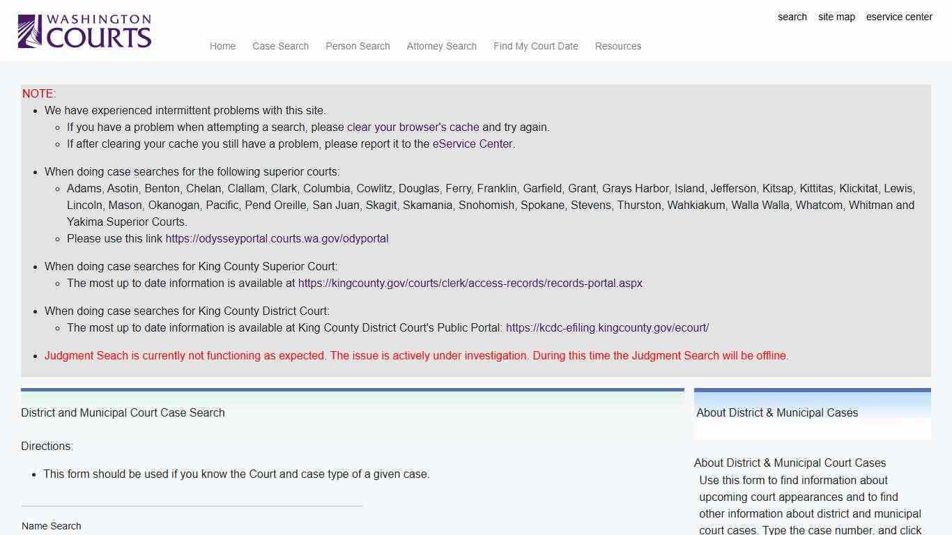This screenshot has height=535, width=952.
Task: Open the Odyssey Portal link
Action: pyautogui.click(x=277, y=238)
